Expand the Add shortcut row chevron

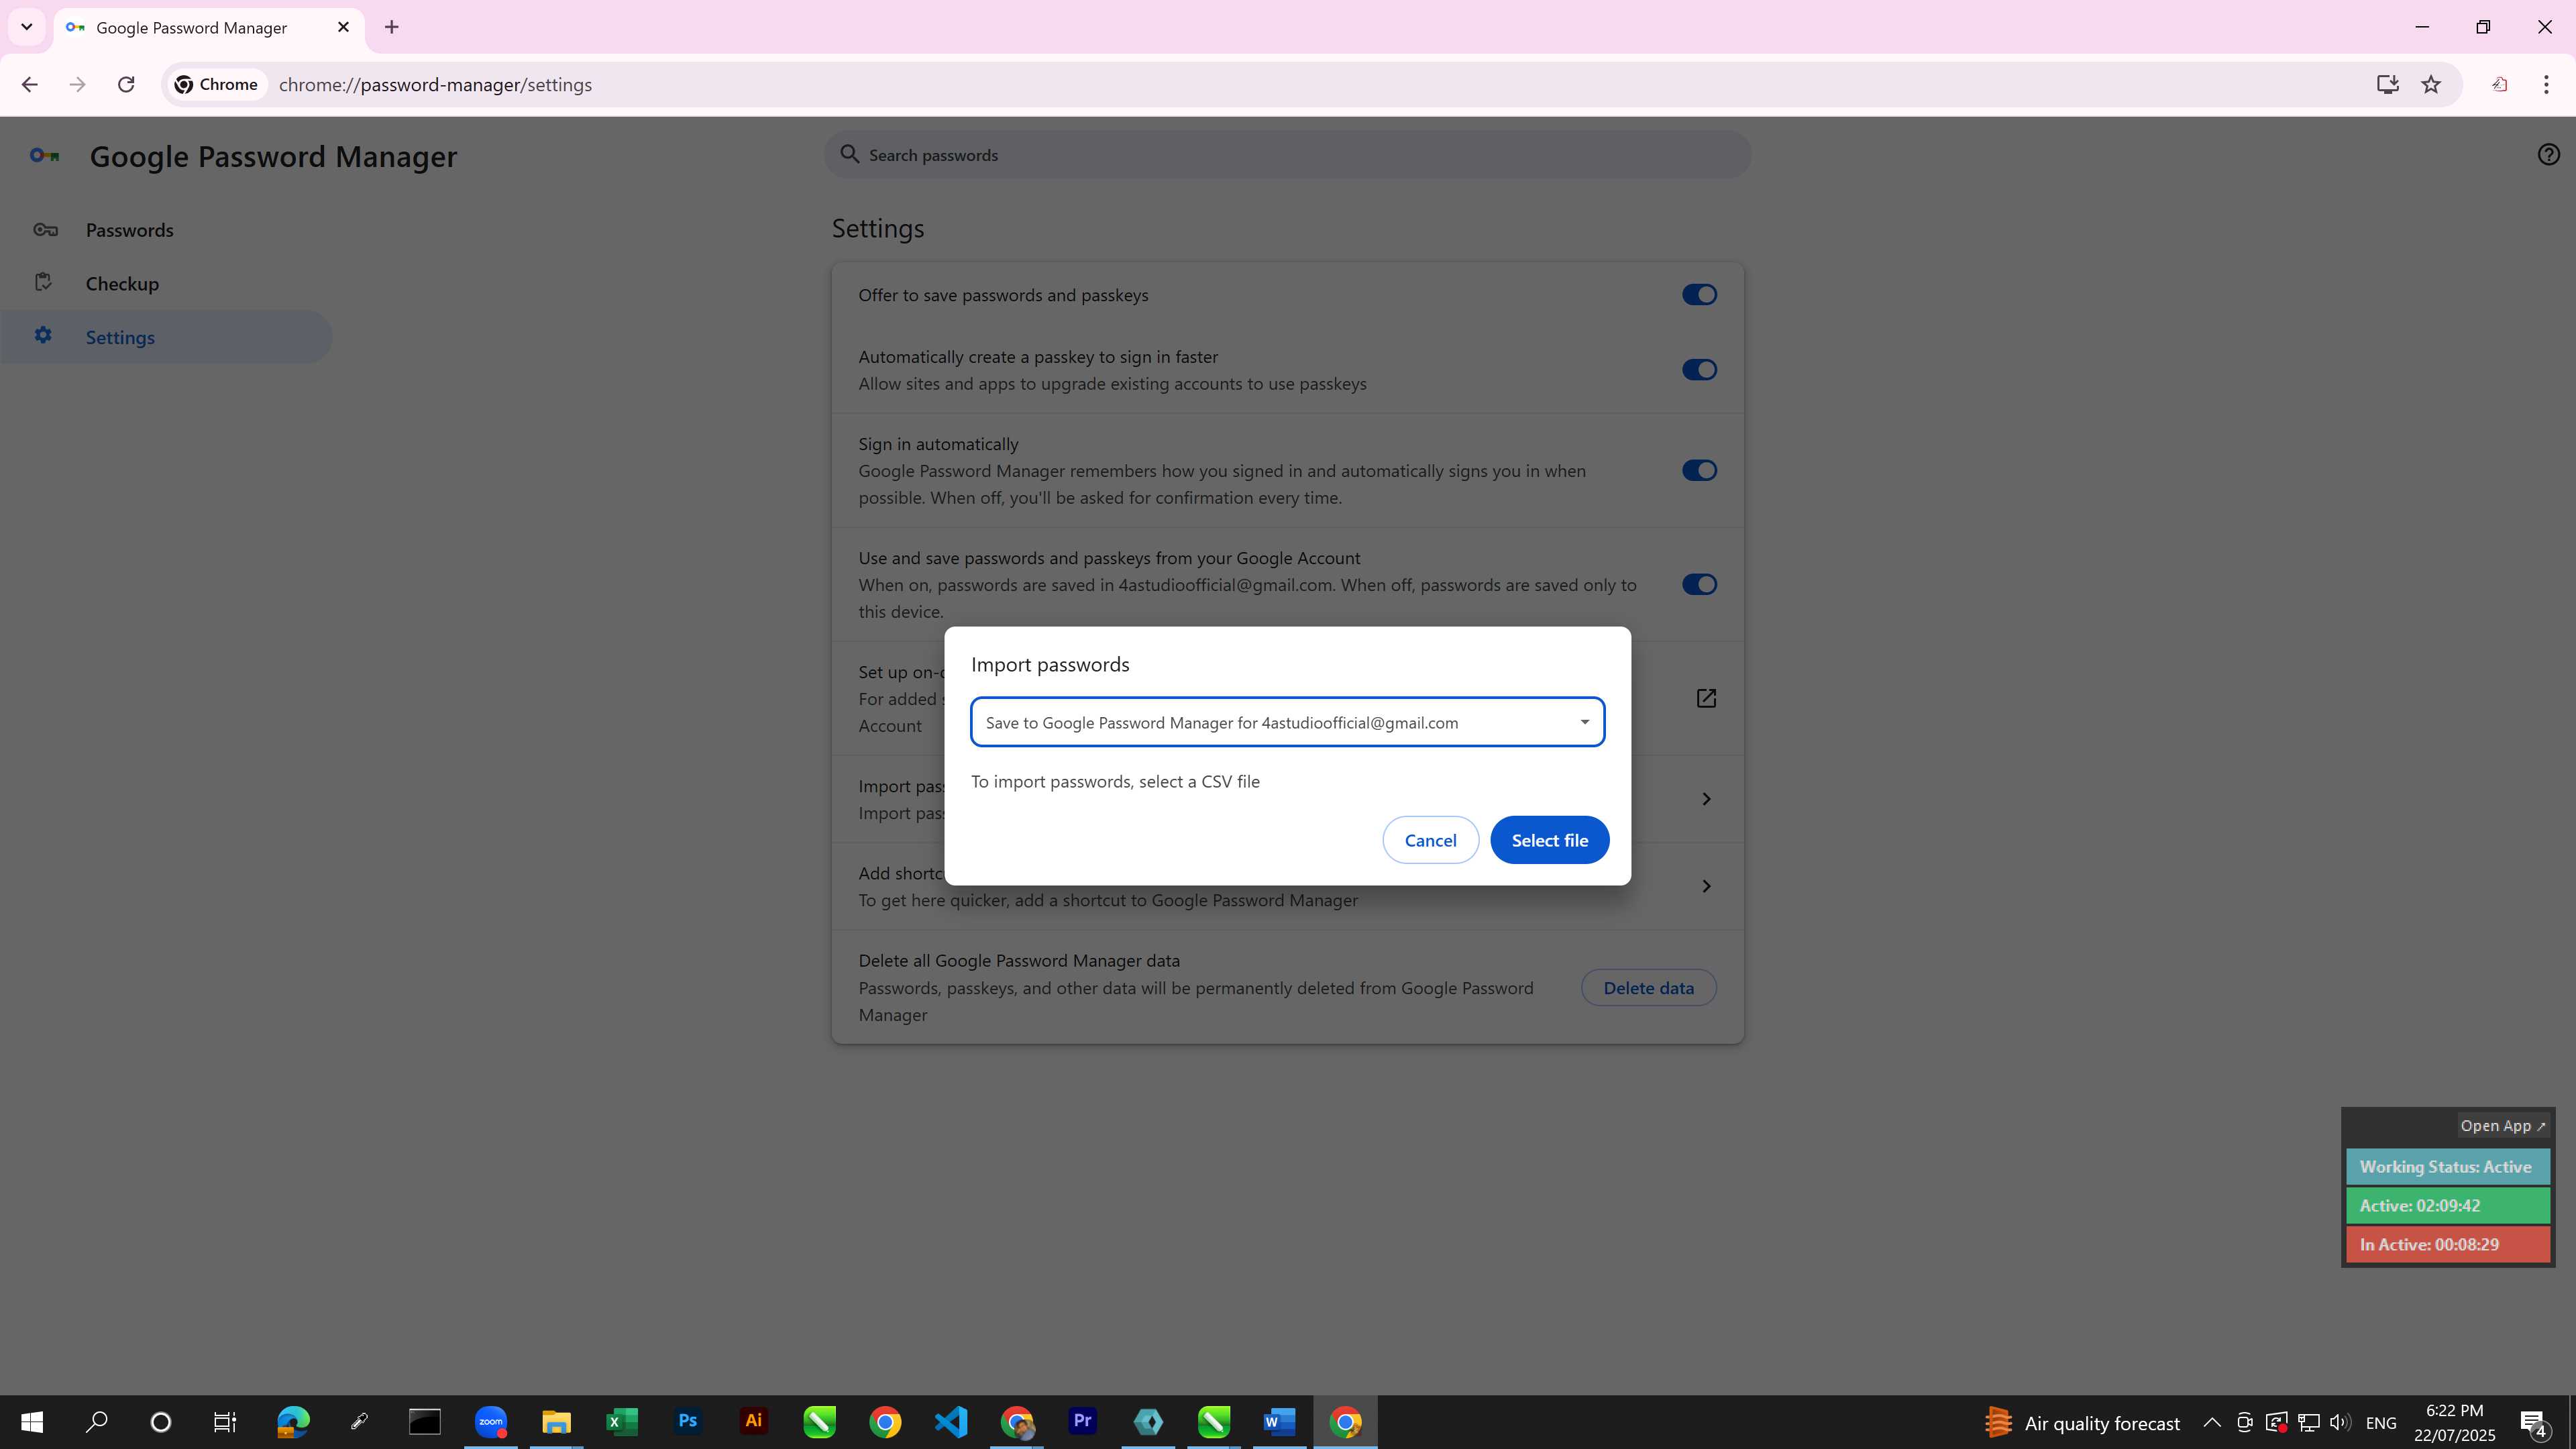1706,886
